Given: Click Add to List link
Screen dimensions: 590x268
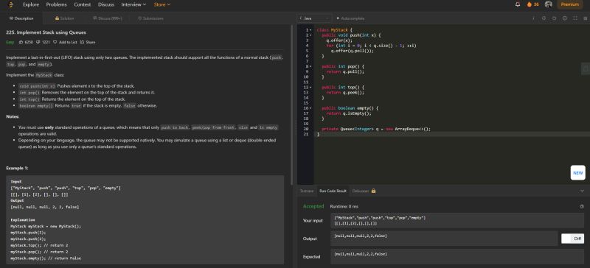Looking at the screenshot, I should coord(65,42).
